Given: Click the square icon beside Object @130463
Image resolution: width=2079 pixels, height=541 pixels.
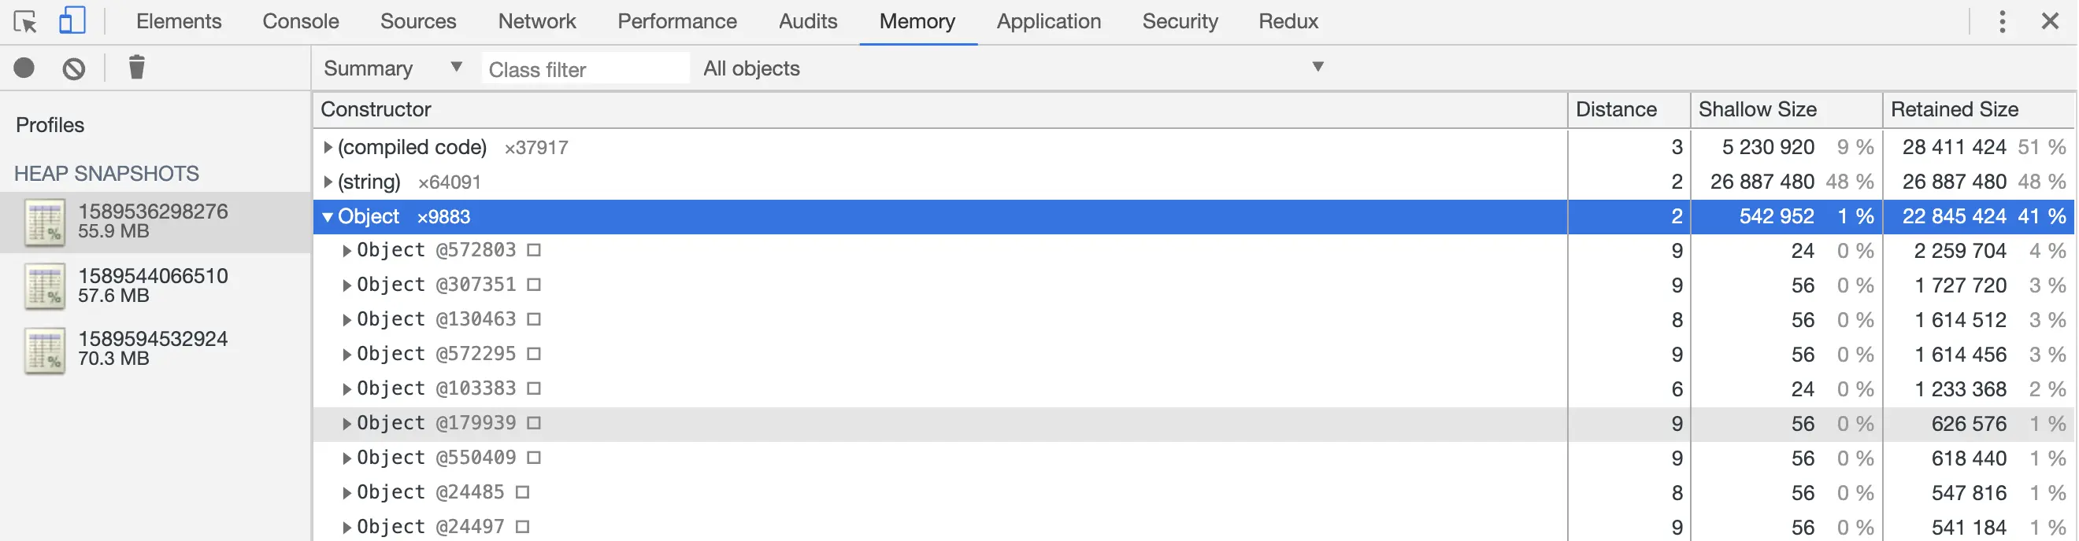Looking at the screenshot, I should 533,320.
